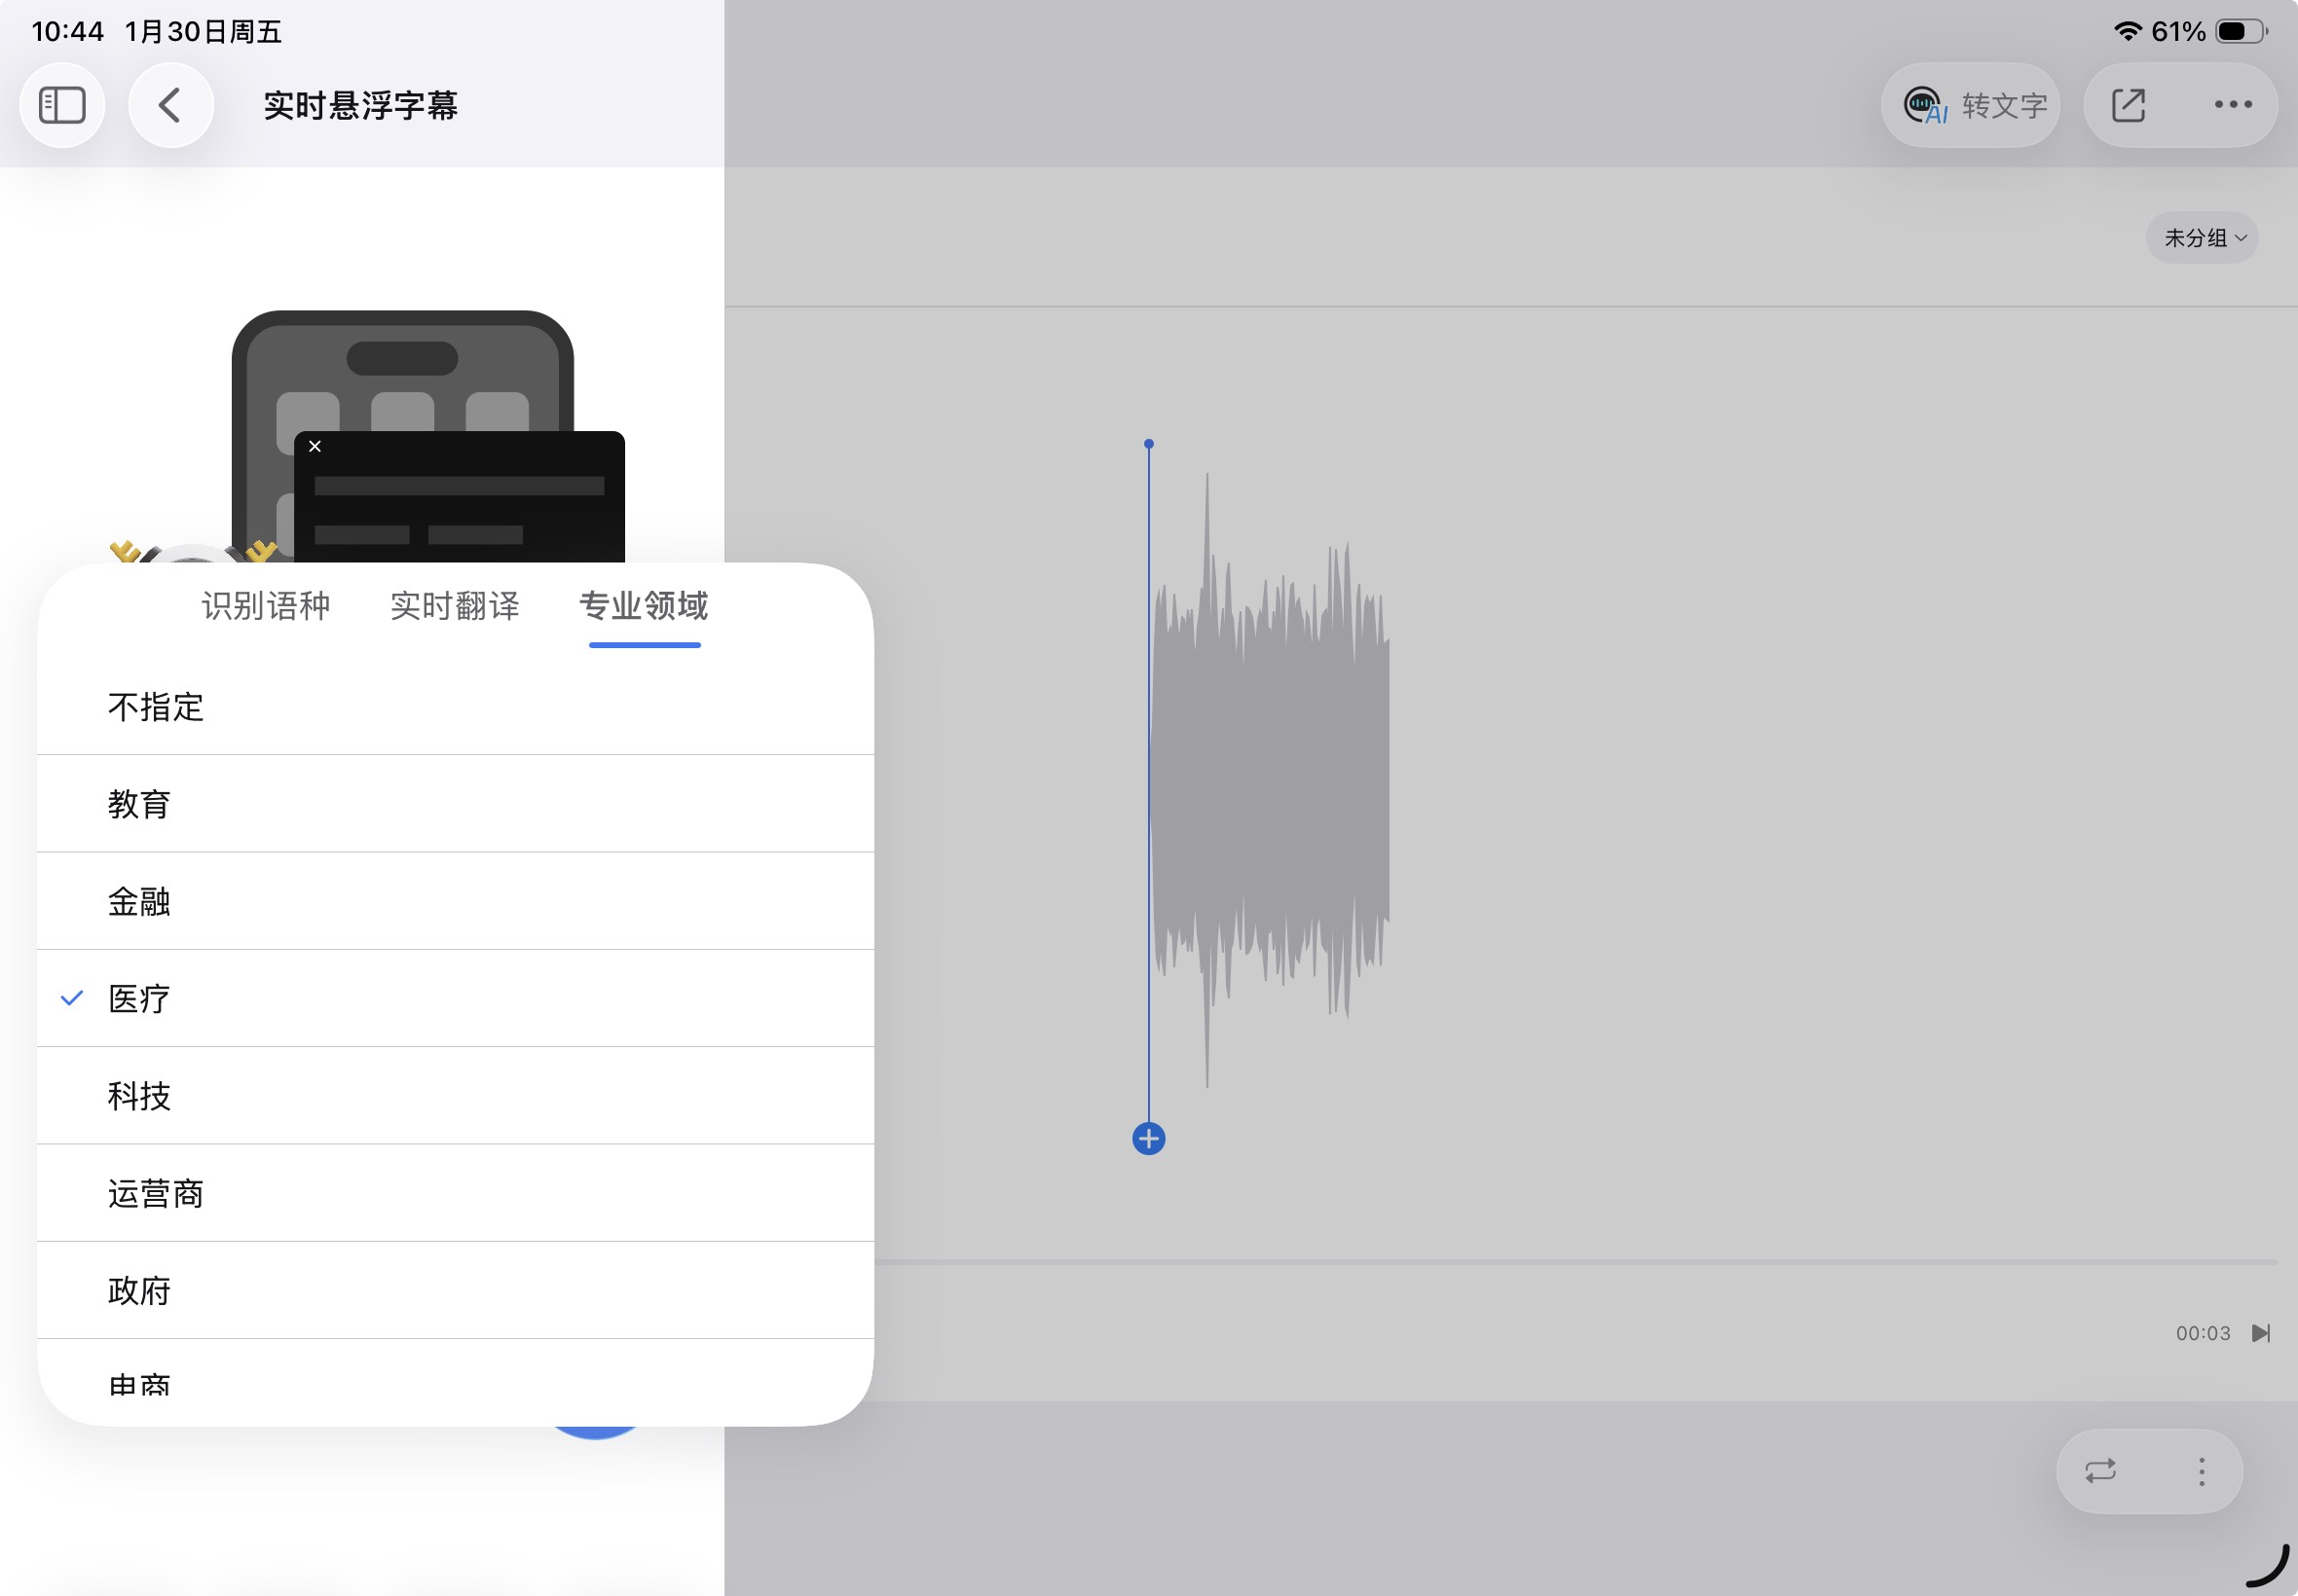Switch to 实时翻译 tab
Screen dimensions: 2298x1596
pos(454,606)
